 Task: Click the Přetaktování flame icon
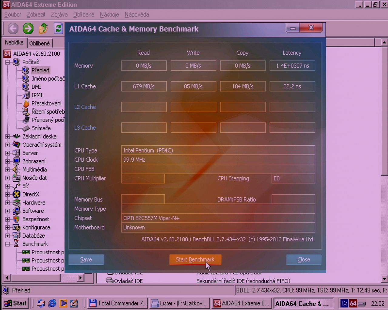tap(26, 103)
